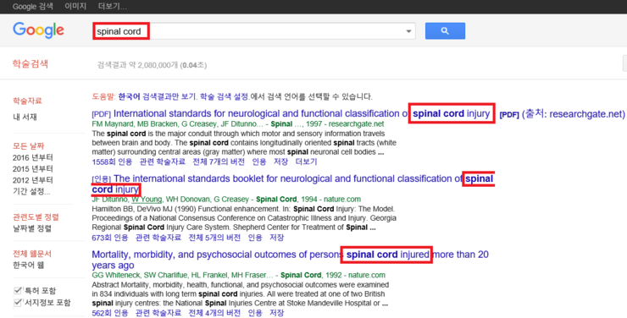Viewport: 627px width, 318px height.
Task: Open 673회 인용 citations link
Action: pos(110,238)
